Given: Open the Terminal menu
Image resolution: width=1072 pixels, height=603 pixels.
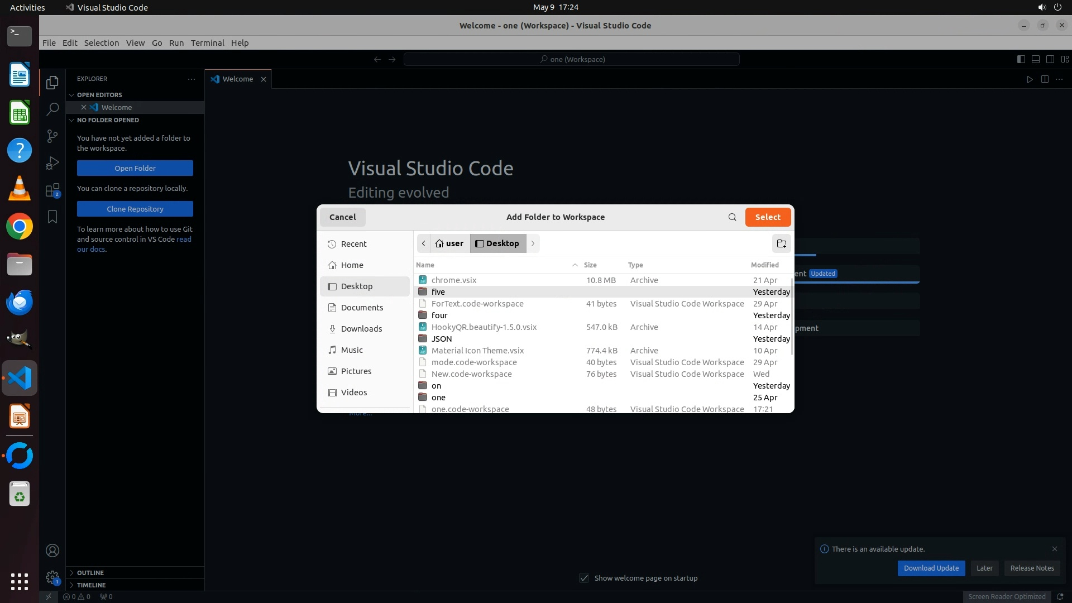Looking at the screenshot, I should tap(207, 43).
